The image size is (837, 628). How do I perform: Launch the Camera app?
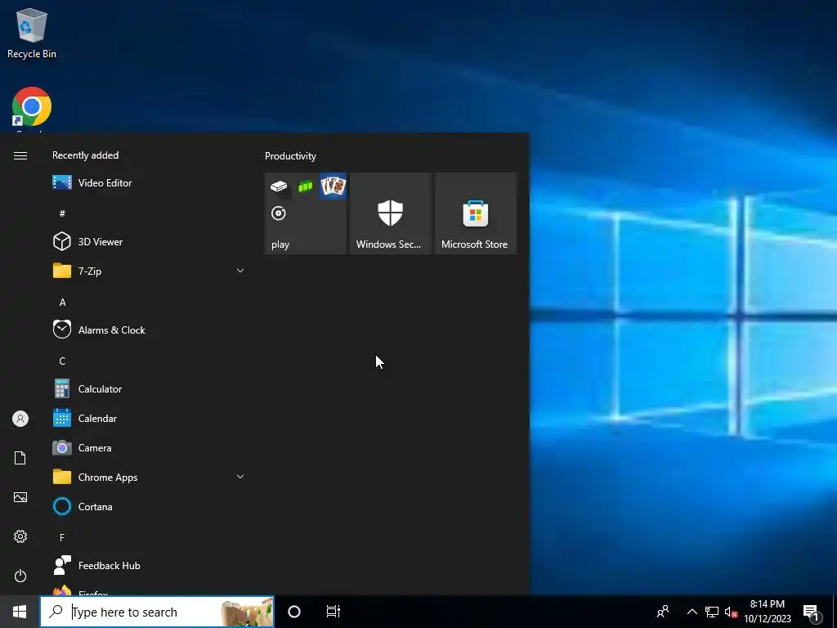(150, 447)
